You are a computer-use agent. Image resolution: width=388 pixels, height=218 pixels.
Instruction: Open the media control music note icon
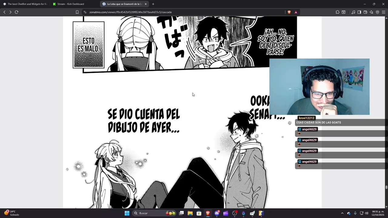pos(353,12)
